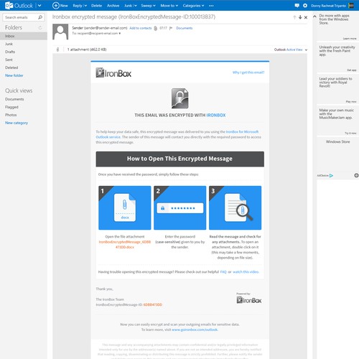Open Documents quick view in sidebar

pos(14,99)
